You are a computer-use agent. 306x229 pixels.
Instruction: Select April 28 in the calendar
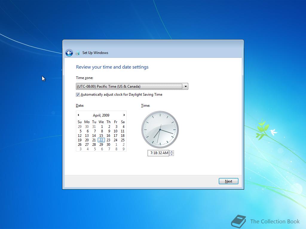point(94,145)
